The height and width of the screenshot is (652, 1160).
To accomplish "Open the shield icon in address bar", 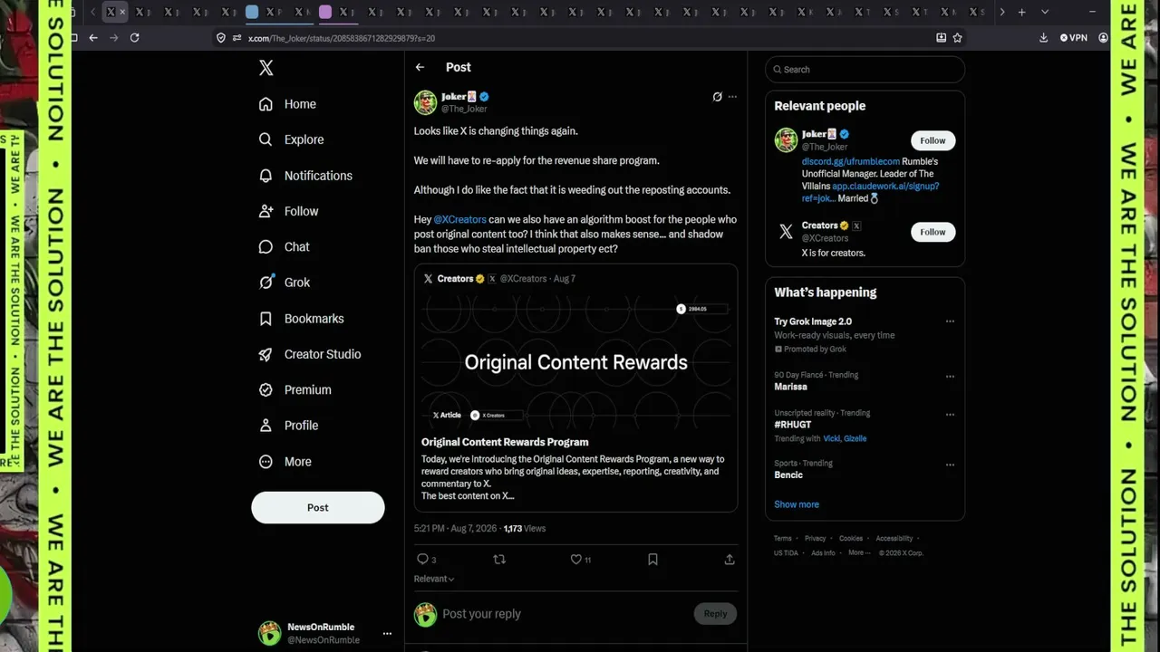I will [x=220, y=38].
